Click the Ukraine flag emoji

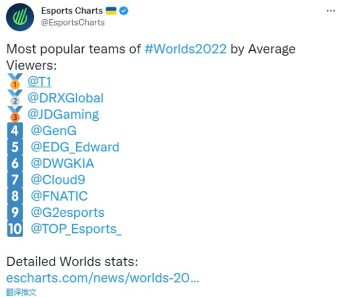coord(111,11)
